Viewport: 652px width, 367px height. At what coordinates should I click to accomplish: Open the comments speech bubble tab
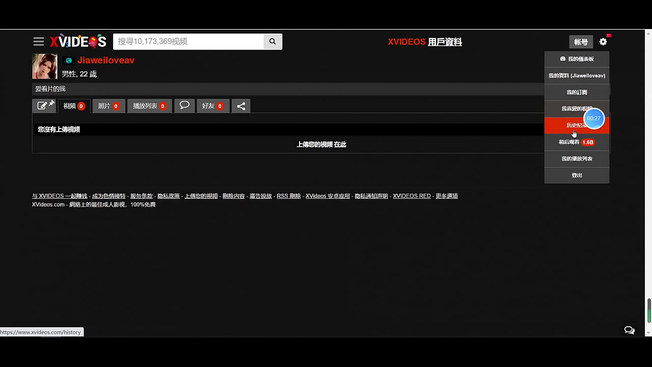click(184, 106)
